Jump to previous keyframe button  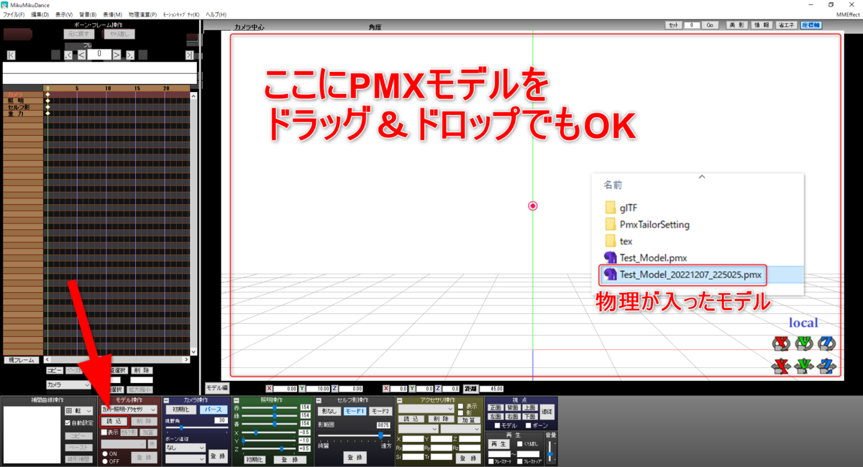click(68, 55)
